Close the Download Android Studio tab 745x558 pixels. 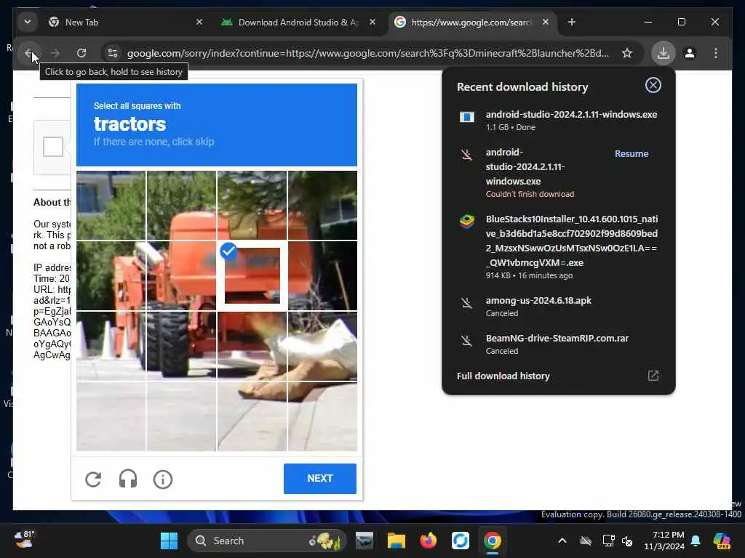click(372, 22)
